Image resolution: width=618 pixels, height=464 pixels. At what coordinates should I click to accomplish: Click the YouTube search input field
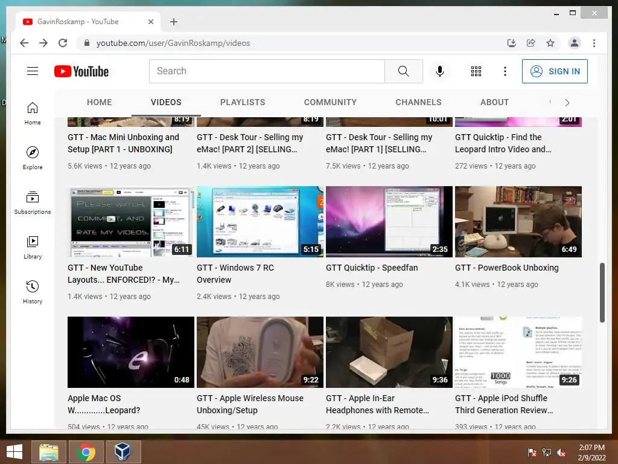(267, 71)
